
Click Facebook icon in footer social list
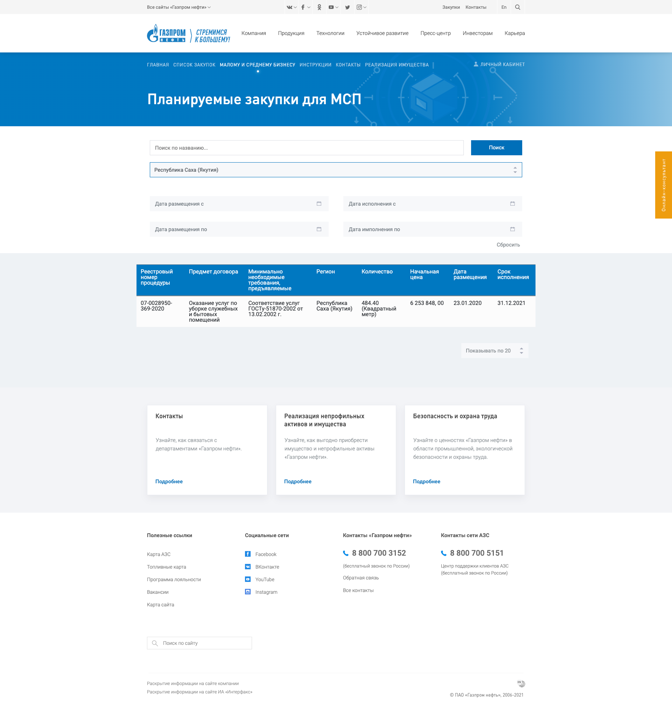(x=248, y=554)
